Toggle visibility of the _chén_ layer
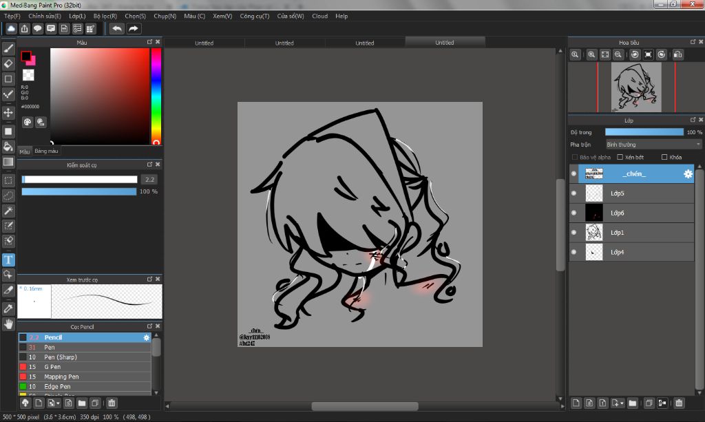The height and width of the screenshot is (422, 705). click(x=574, y=173)
